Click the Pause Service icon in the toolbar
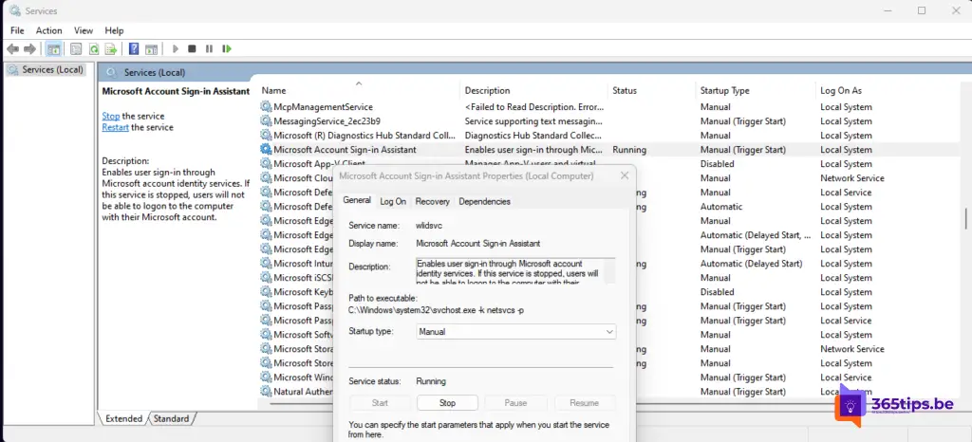Image resolution: width=972 pixels, height=442 pixels. [209, 48]
